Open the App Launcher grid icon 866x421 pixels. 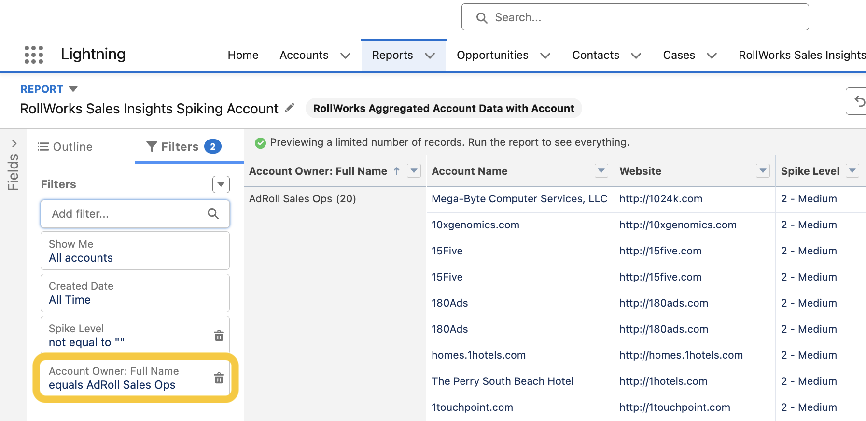point(34,55)
